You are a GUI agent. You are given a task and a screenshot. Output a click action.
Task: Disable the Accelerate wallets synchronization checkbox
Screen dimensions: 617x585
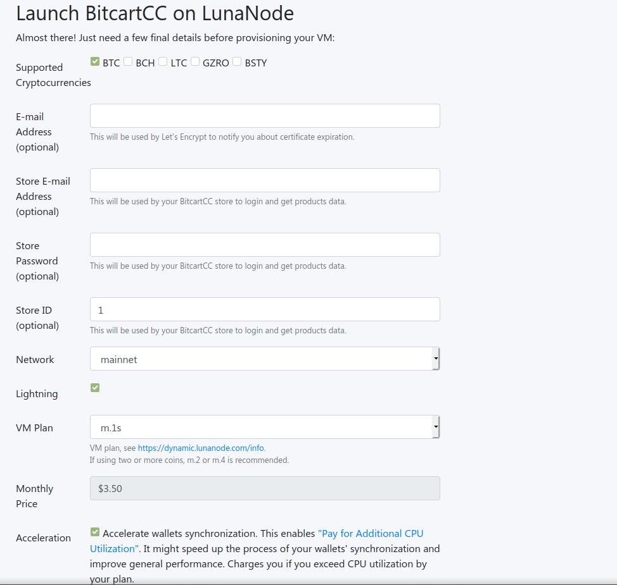[x=95, y=532]
